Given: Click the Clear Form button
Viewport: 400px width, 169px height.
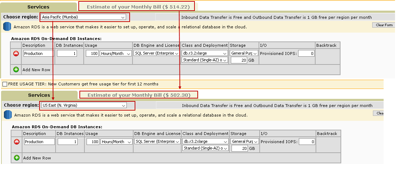Looking at the screenshot, I should [x=384, y=25].
